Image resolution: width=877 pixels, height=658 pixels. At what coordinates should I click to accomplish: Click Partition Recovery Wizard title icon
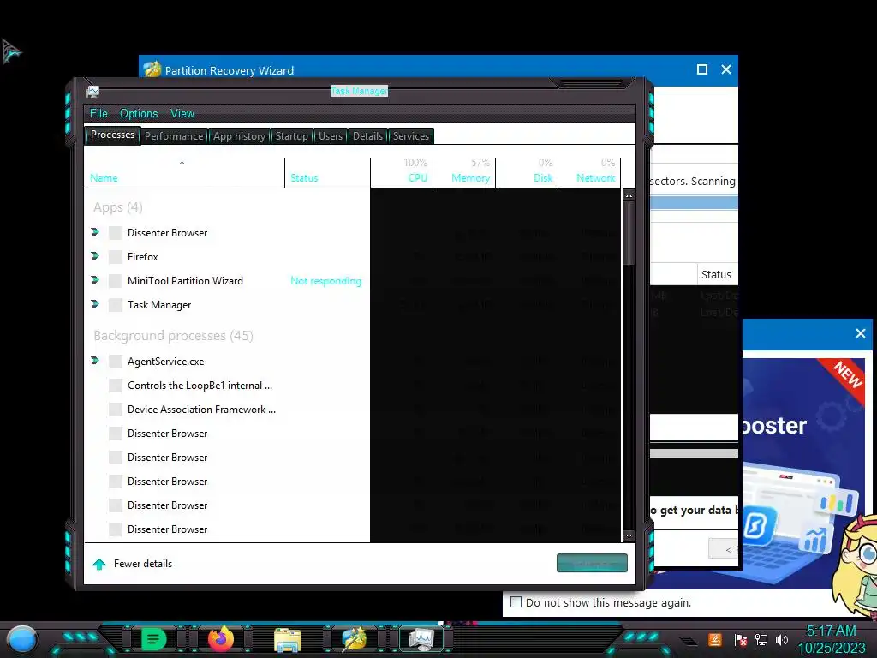[x=152, y=69]
